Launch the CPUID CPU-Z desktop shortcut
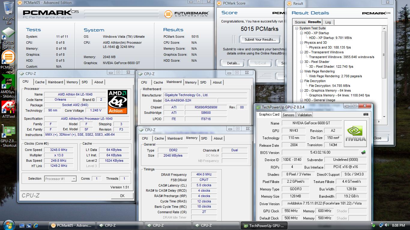This screenshot has height=230, width=410. click(8, 38)
